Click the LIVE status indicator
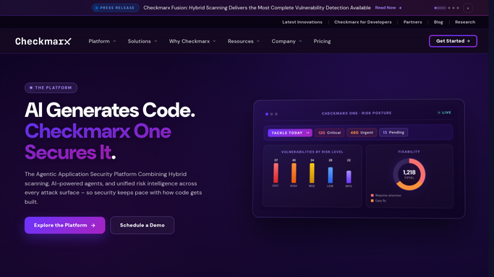 445,113
